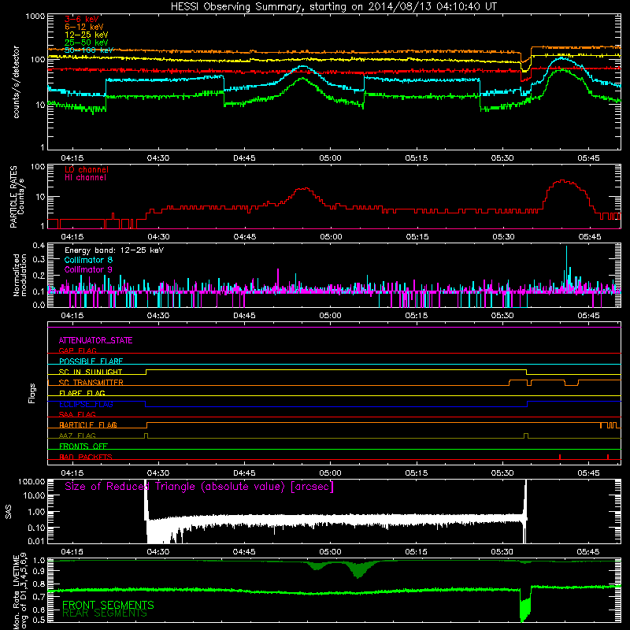The width and height of the screenshot is (630, 630).
Task: Click 05:15 time tick under modulation panel
Action: (417, 316)
